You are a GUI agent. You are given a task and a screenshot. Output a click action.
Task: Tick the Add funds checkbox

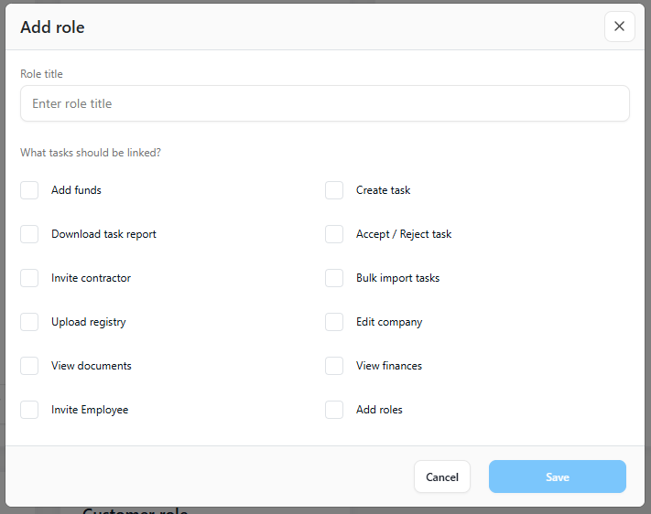point(29,190)
